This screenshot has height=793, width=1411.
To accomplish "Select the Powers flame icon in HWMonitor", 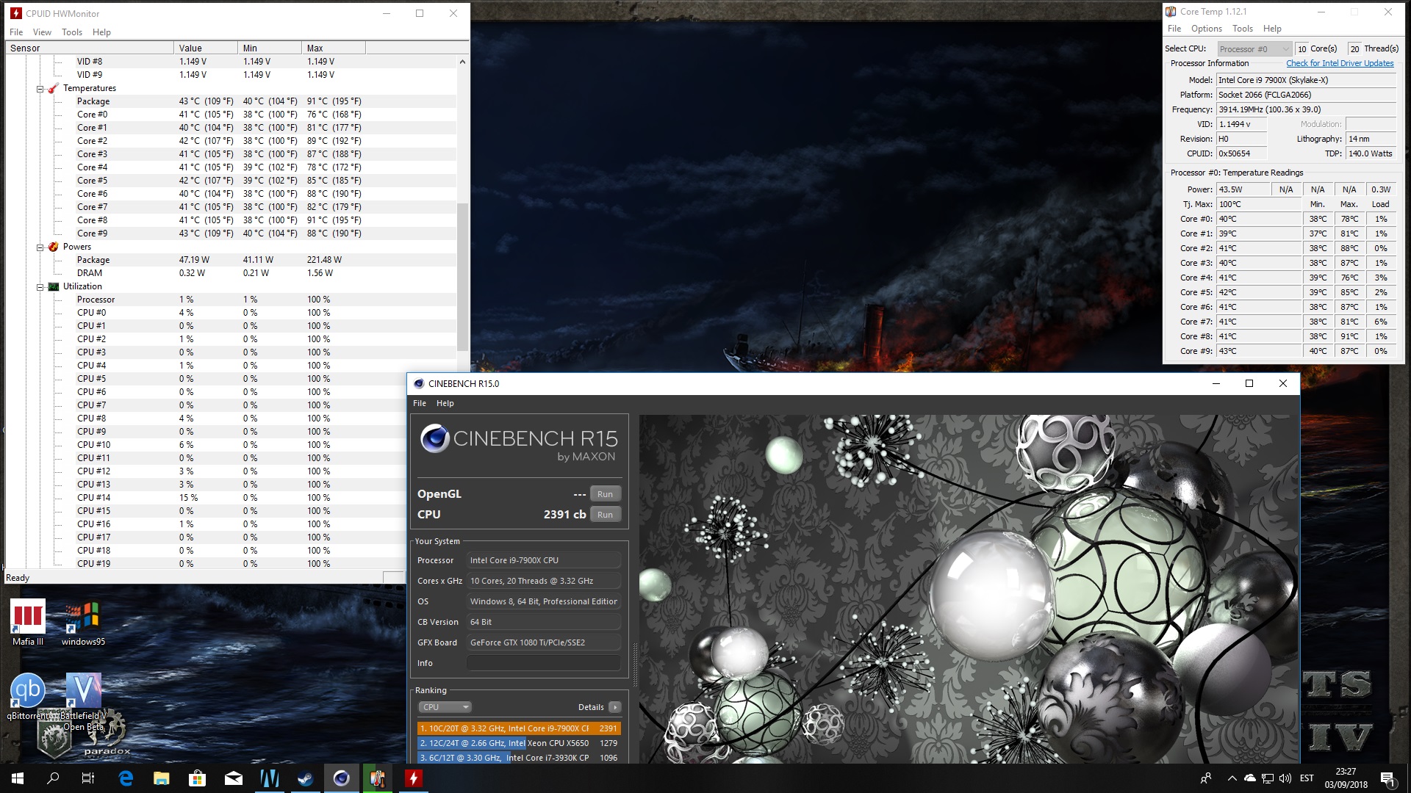I will pyautogui.click(x=53, y=247).
